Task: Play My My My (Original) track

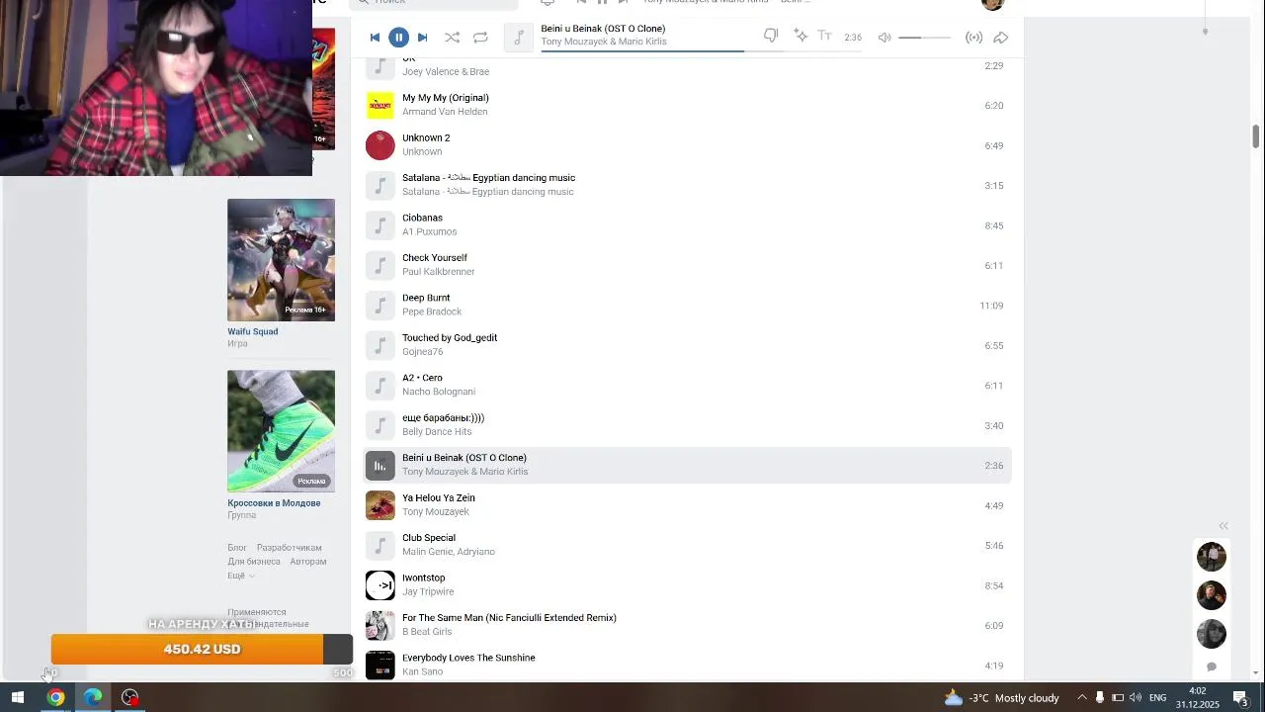Action: point(380,105)
